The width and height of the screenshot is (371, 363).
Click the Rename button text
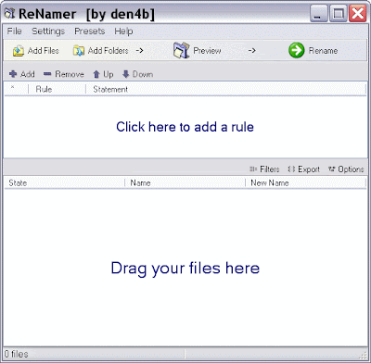[323, 50]
